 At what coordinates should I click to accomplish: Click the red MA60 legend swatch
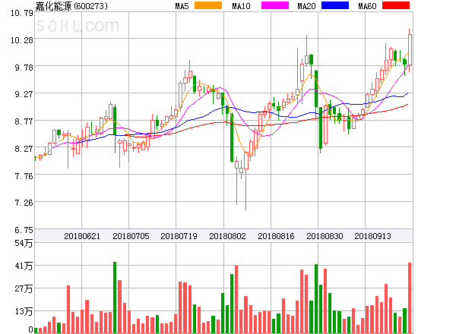395,6
